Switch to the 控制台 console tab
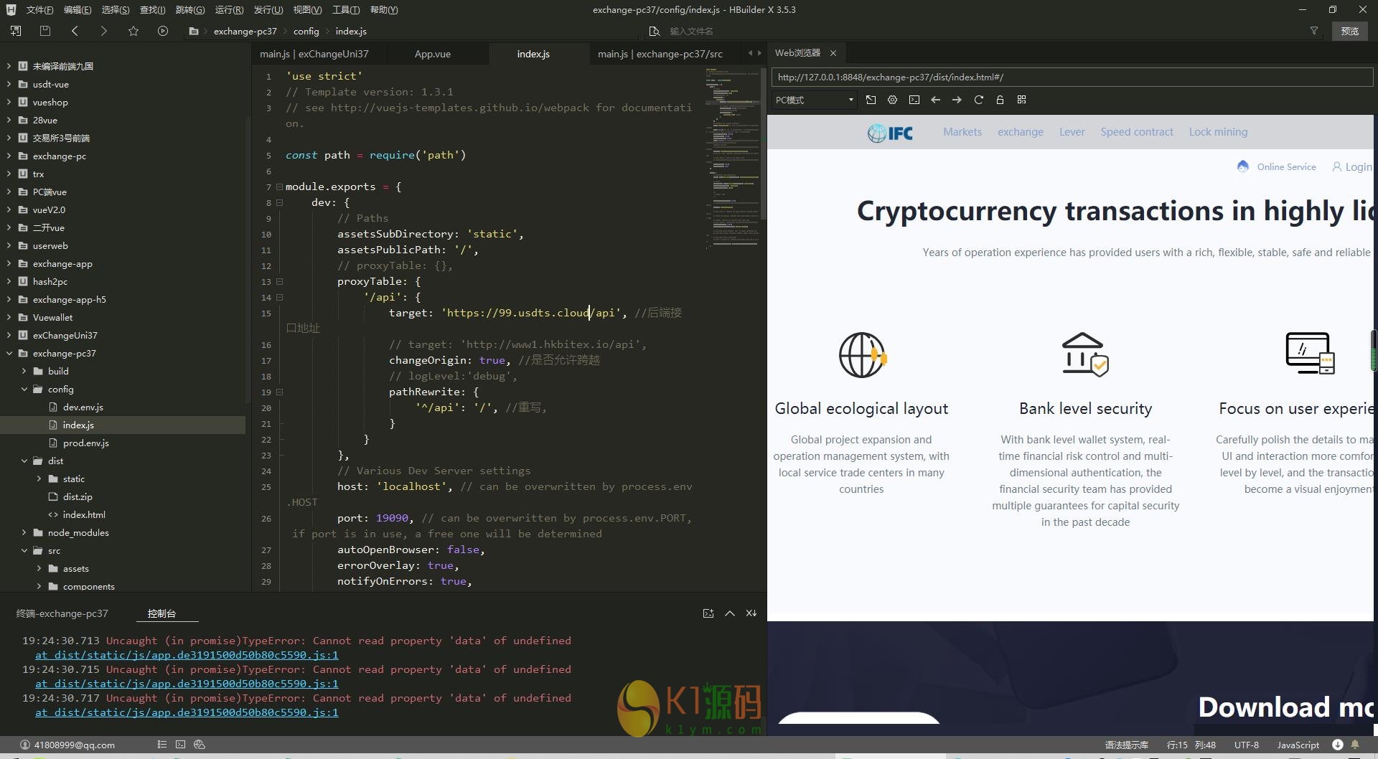The width and height of the screenshot is (1378, 759). tap(161, 613)
